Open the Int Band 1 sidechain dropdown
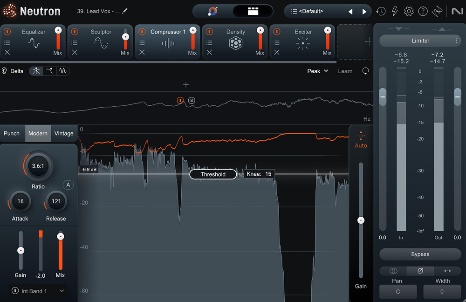 (38, 291)
